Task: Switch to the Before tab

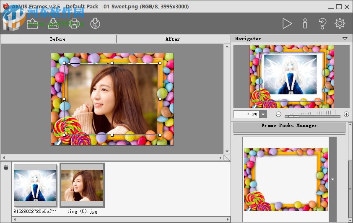Action: (x=58, y=39)
